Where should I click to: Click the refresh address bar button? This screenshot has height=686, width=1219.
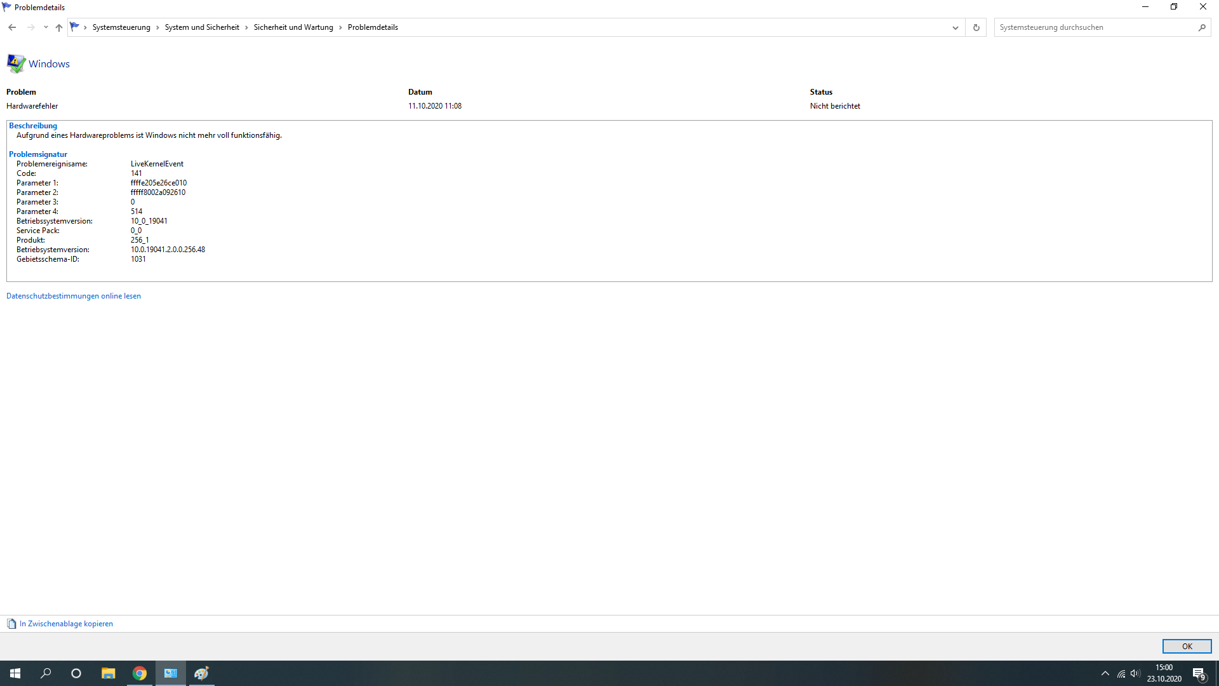[x=976, y=27]
